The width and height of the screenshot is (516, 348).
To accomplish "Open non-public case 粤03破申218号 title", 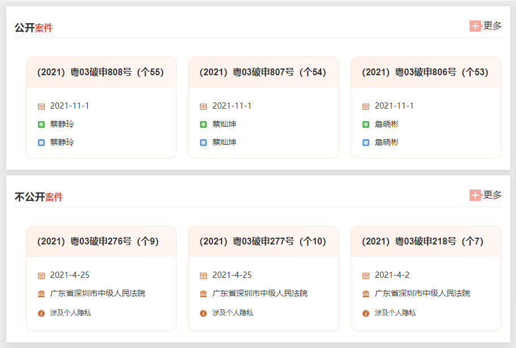I will 423,242.
